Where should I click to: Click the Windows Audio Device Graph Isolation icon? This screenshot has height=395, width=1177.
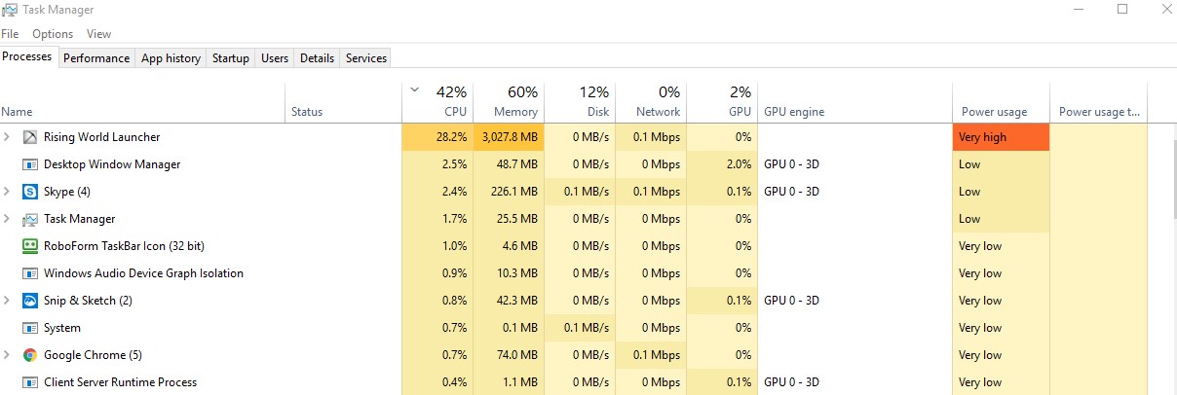29,273
